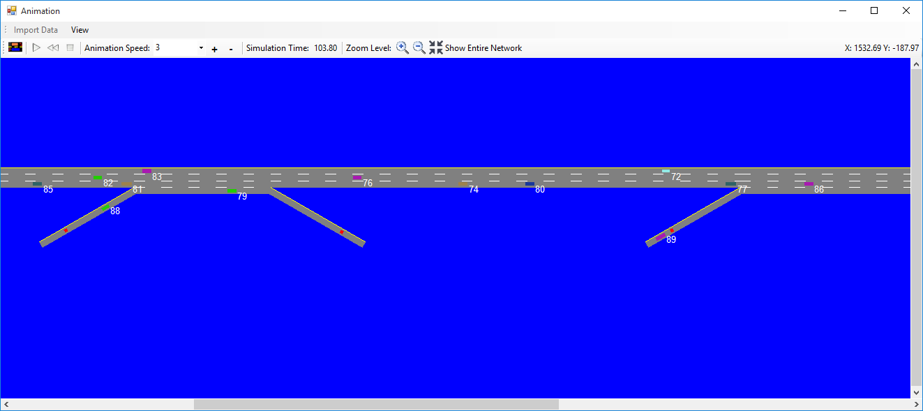Image resolution: width=923 pixels, height=411 pixels.
Task: Click the Show Entire Network arrows icon
Action: tap(436, 48)
